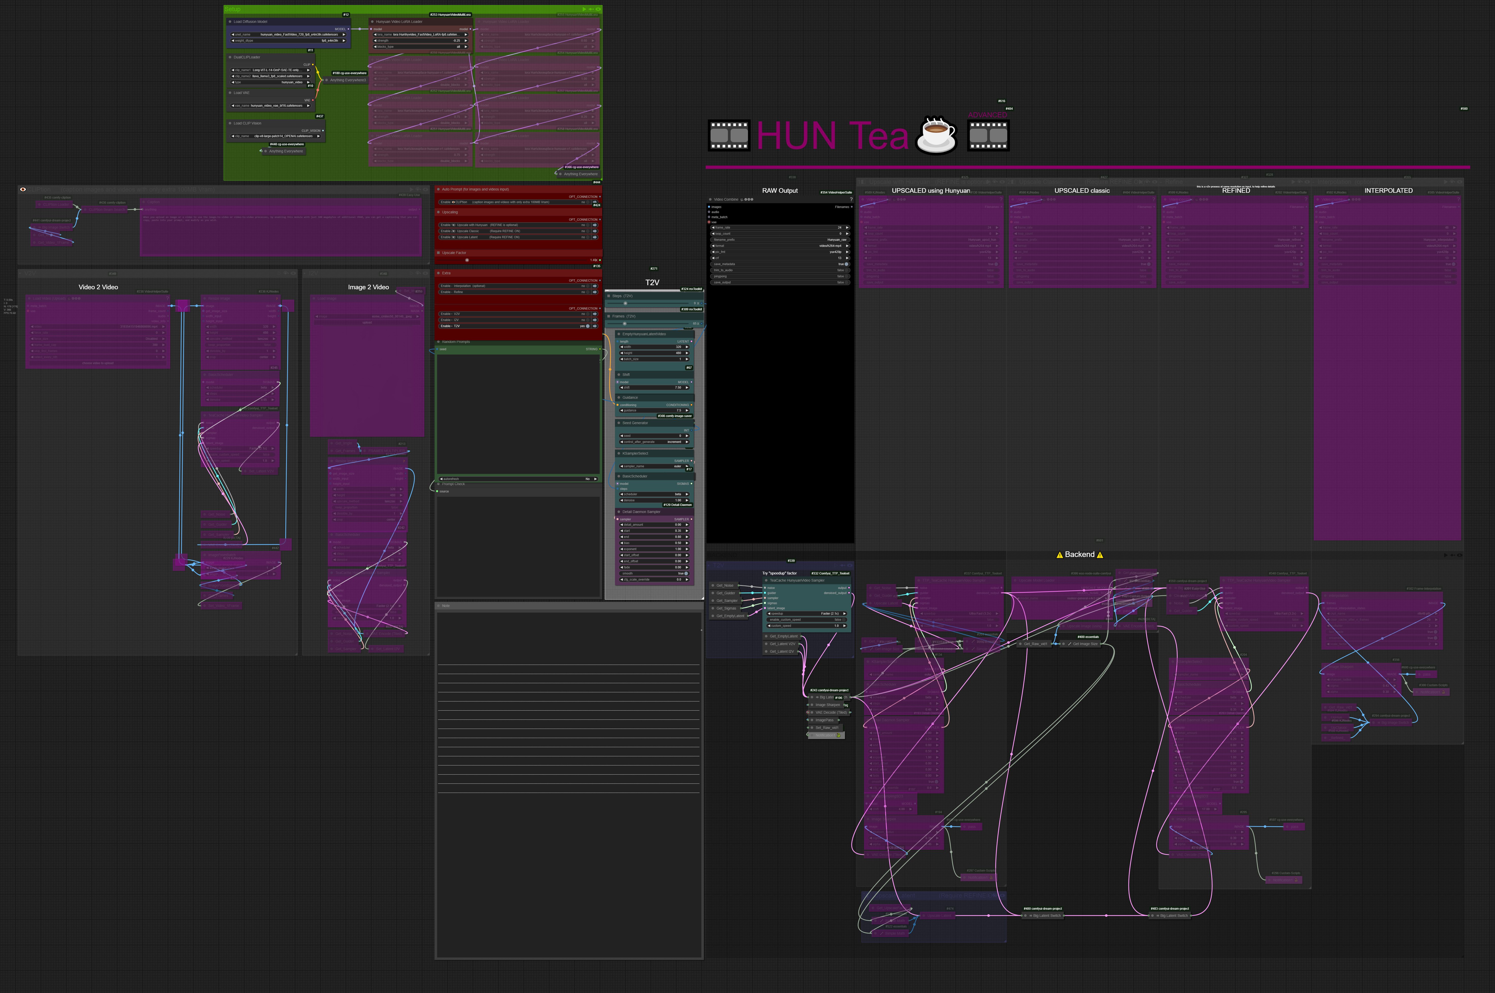Open the sampler_name euler dropdown
1495x993 pixels.
[x=653, y=466]
